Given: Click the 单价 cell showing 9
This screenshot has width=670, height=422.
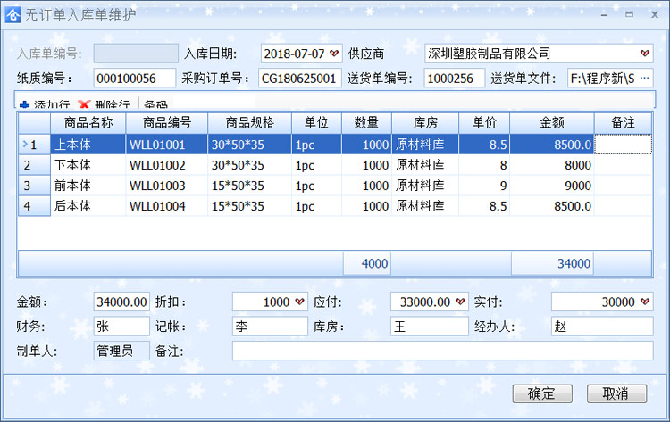Looking at the screenshot, I should coord(484,186).
